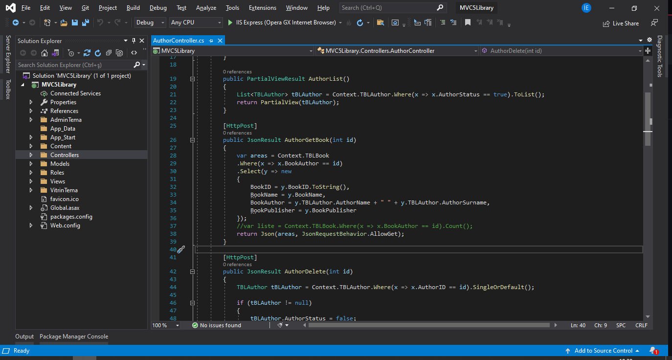672x360 pixels.
Task: Click the Open File folder icon
Action: point(64,22)
